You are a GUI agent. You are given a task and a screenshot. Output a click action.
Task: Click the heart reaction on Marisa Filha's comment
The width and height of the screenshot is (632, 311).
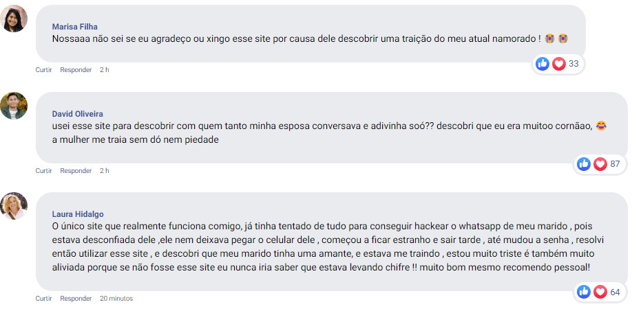pos(559,63)
